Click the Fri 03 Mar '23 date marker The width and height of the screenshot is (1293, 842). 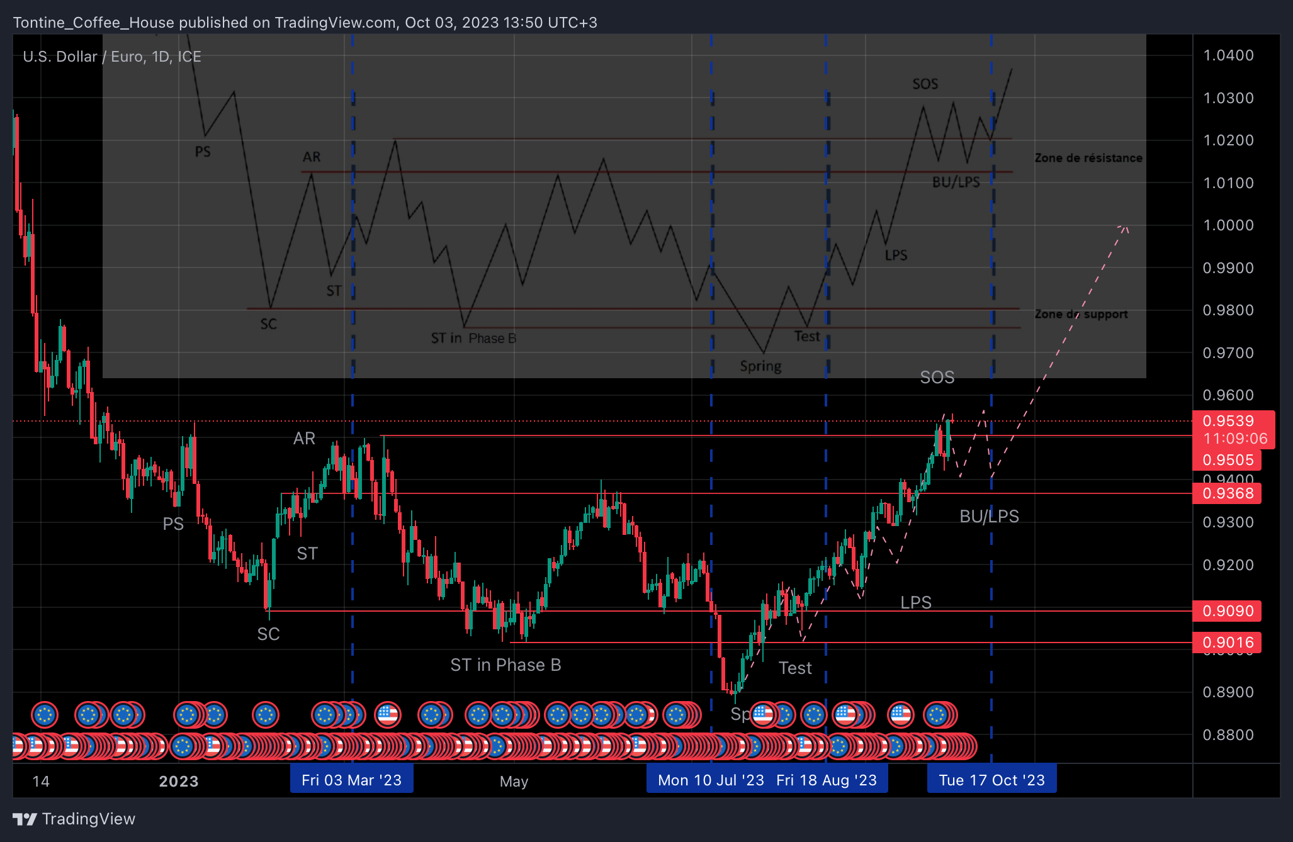coord(351,780)
